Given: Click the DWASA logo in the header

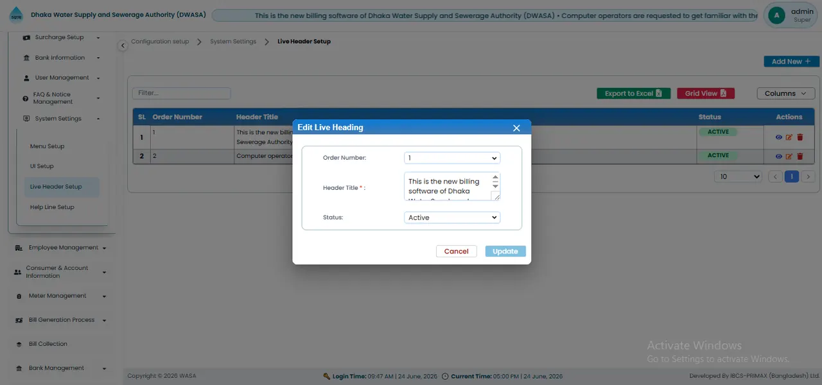Looking at the screenshot, I should (x=15, y=15).
